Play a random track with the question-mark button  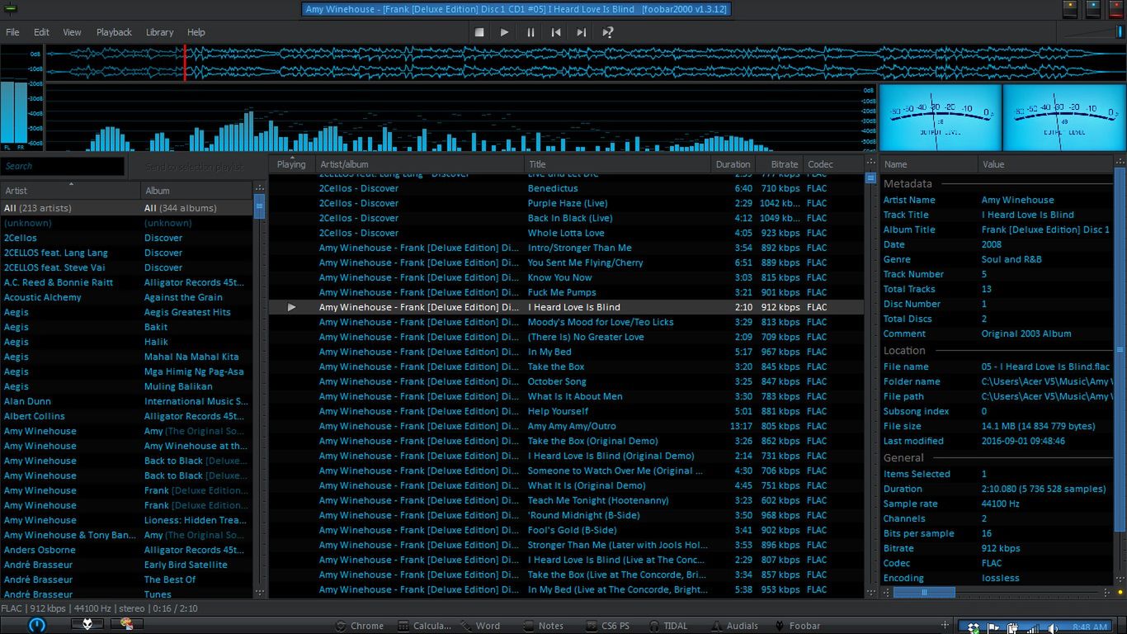[x=608, y=32]
